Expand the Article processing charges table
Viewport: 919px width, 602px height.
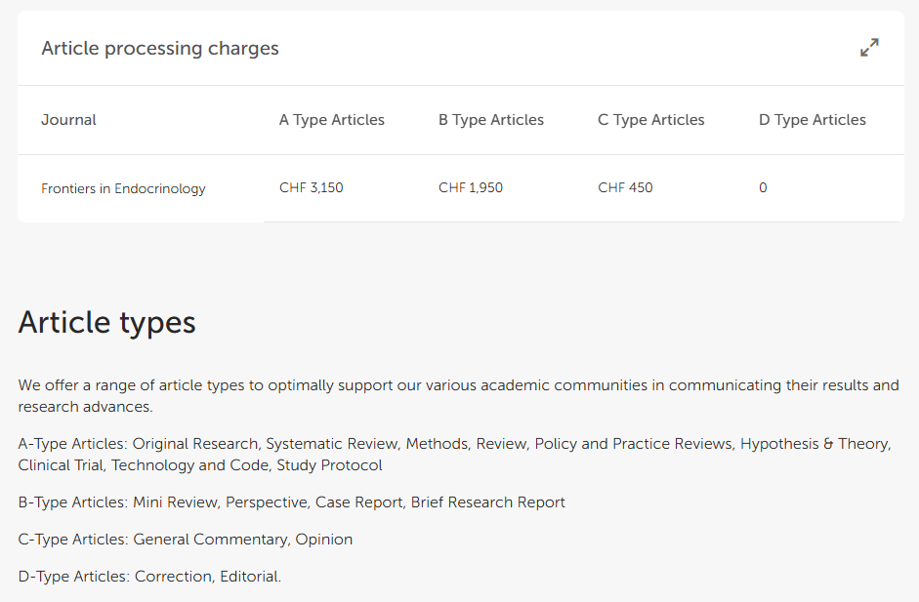[869, 48]
